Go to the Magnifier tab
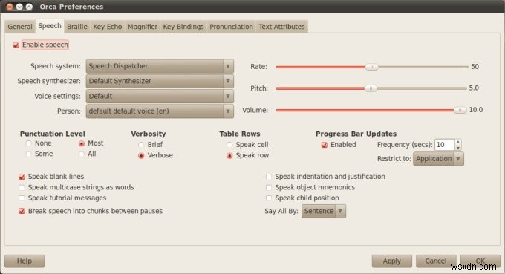 click(x=143, y=27)
